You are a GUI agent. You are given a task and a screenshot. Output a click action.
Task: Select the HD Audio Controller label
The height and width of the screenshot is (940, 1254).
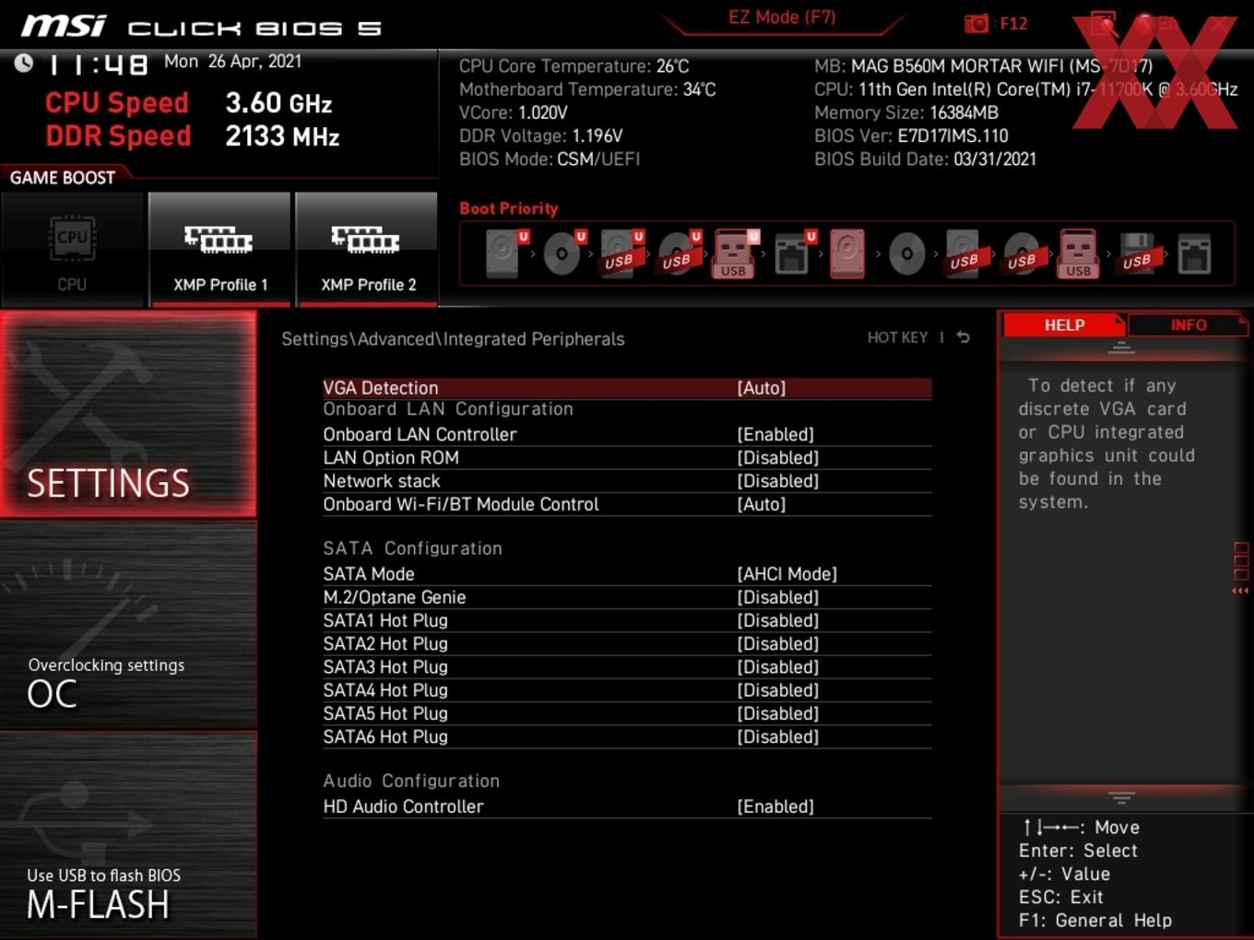403,806
